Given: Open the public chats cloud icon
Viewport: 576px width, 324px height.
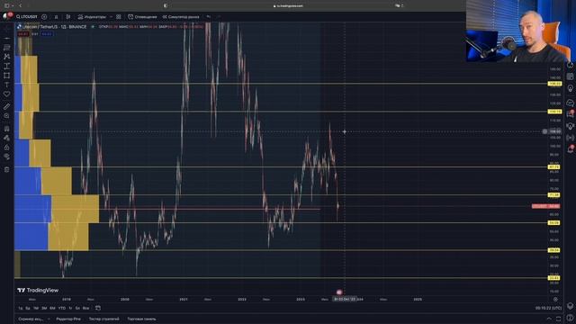Looking at the screenshot, I should click(570, 103).
